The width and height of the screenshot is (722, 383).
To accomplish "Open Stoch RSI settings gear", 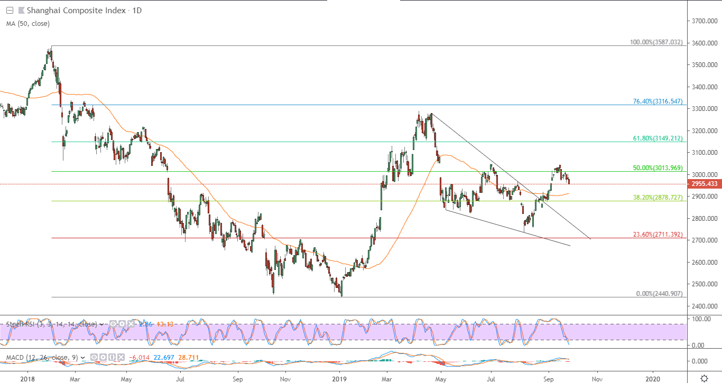I will coord(122,324).
